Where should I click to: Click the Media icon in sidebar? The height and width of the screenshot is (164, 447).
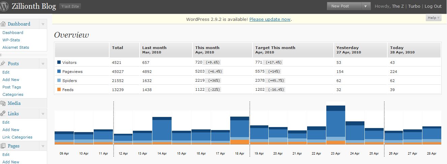coord(3,103)
